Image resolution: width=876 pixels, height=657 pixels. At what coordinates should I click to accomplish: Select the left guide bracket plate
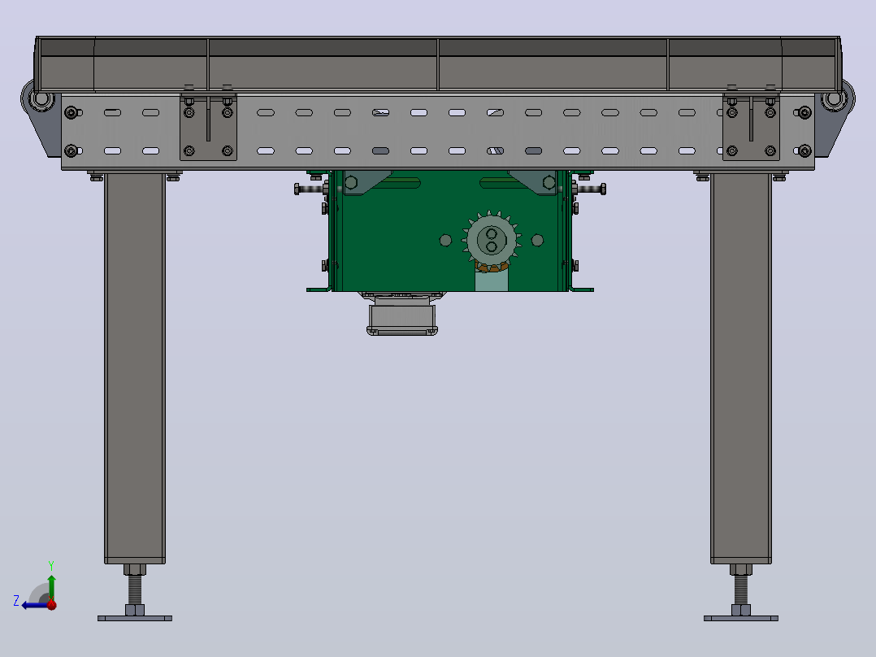click(208, 128)
